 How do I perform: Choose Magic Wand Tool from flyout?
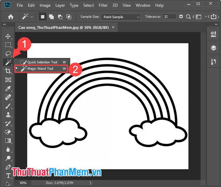[40, 69]
